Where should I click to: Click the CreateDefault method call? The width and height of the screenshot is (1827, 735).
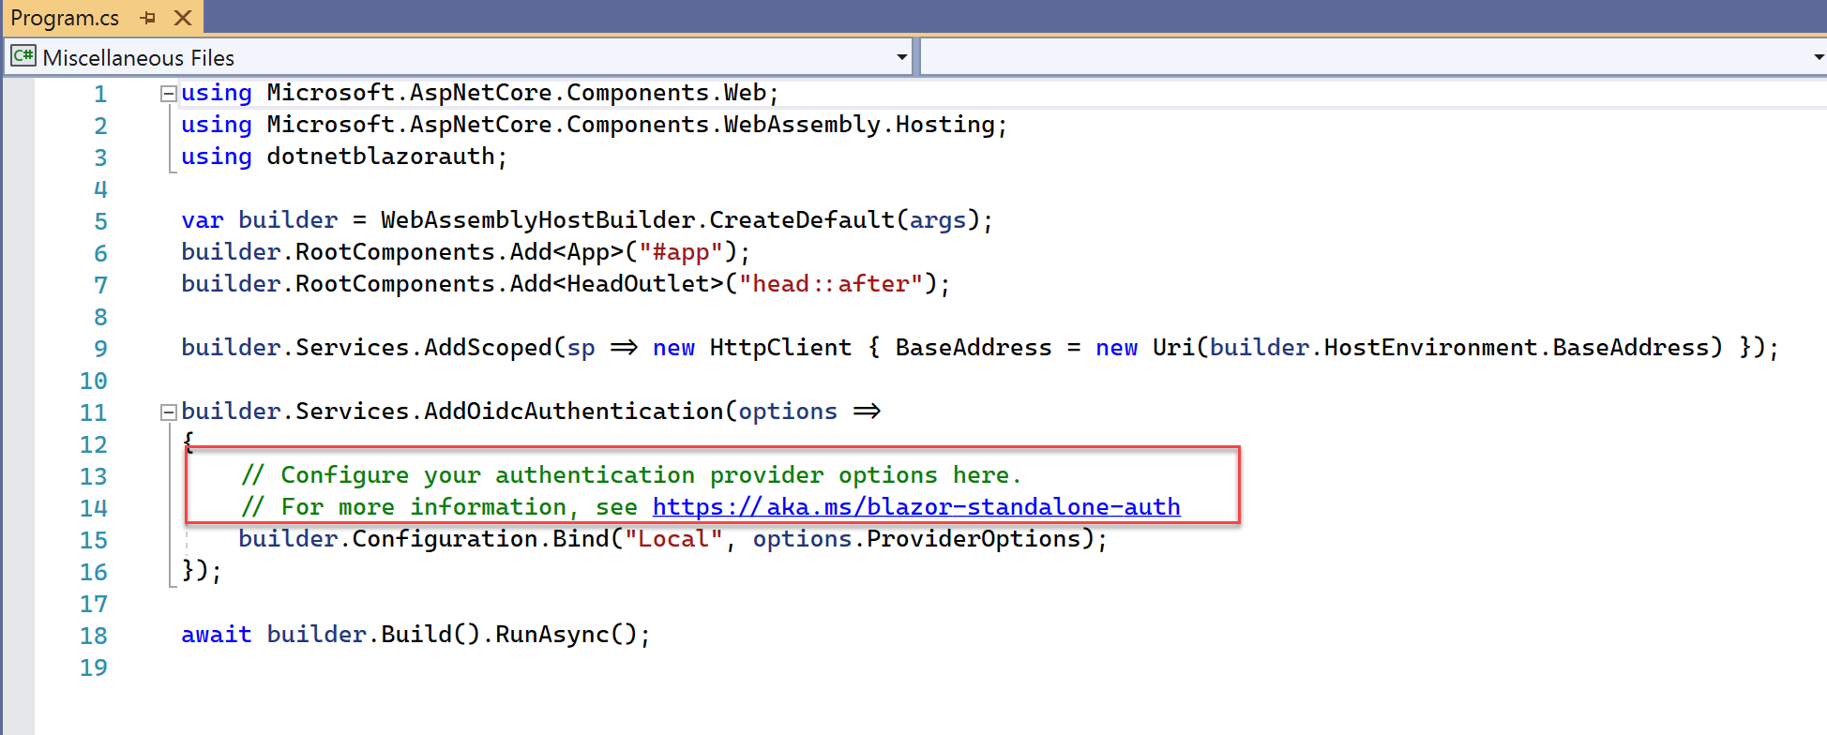[801, 220]
